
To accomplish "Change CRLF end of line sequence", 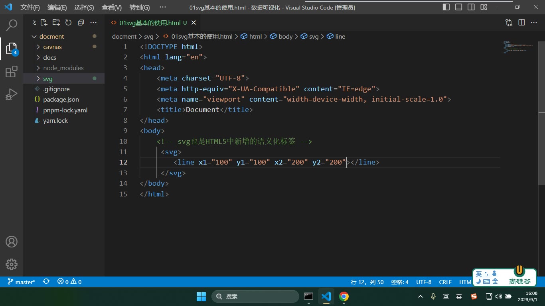I will (x=445, y=282).
